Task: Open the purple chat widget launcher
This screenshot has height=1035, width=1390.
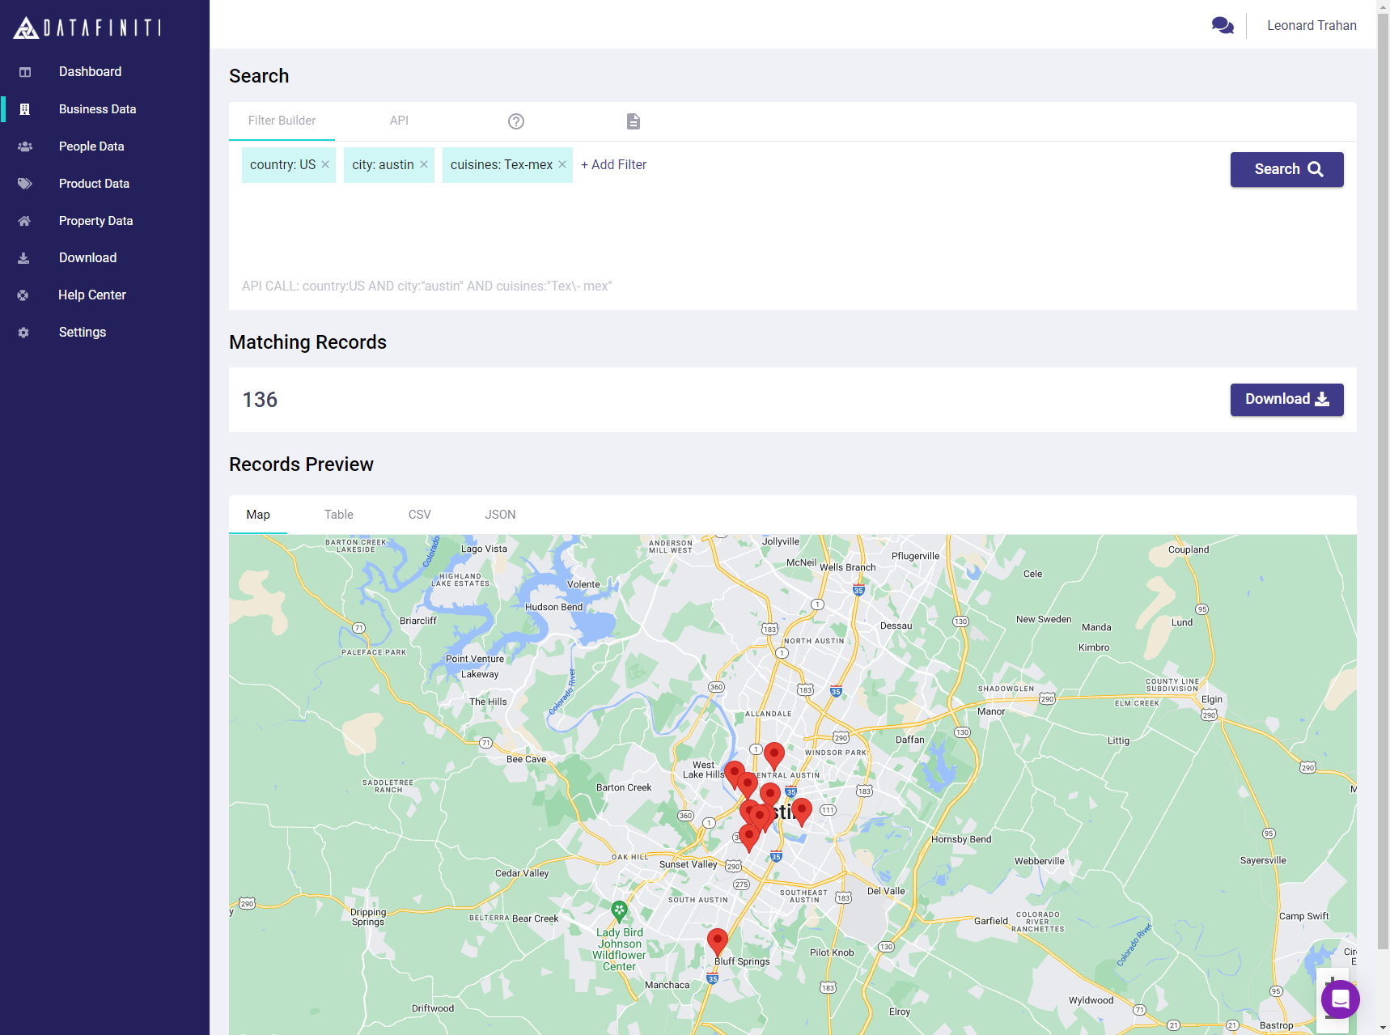Action: tap(1341, 999)
